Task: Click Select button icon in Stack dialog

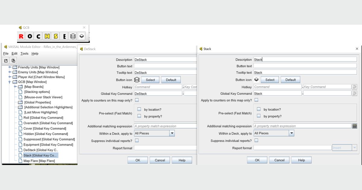Action: [x=270, y=80]
